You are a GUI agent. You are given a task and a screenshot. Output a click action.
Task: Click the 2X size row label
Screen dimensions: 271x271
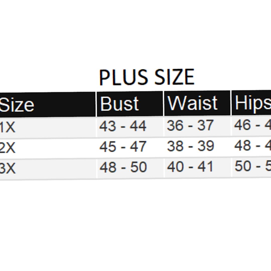(8, 149)
